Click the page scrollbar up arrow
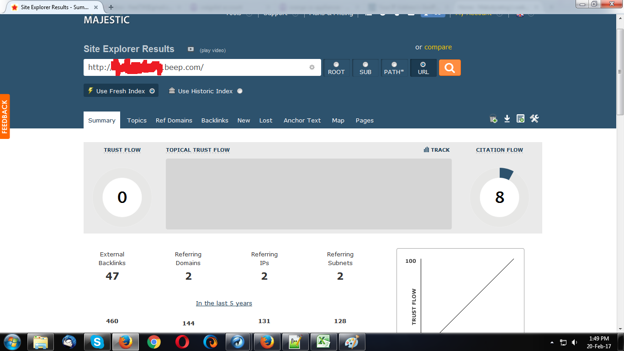The height and width of the screenshot is (351, 624). [x=620, y=18]
